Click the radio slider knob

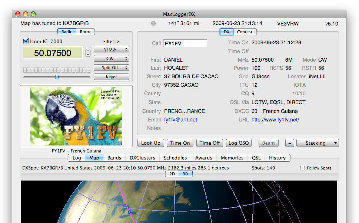coord(57,77)
